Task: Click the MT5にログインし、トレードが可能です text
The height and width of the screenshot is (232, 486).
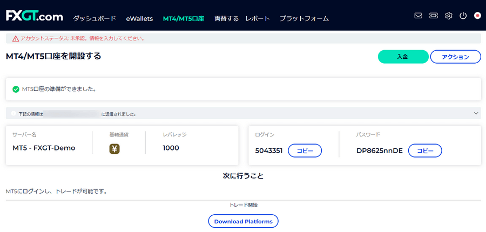Action: click(56, 192)
